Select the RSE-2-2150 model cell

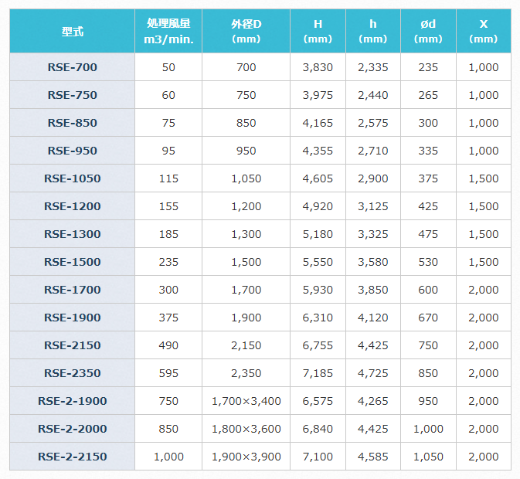click(72, 457)
